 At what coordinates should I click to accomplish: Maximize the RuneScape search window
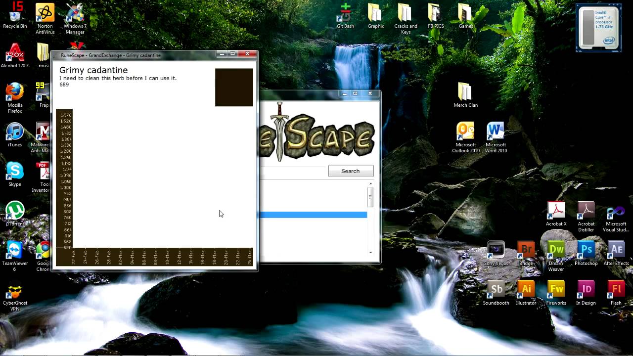click(x=355, y=93)
